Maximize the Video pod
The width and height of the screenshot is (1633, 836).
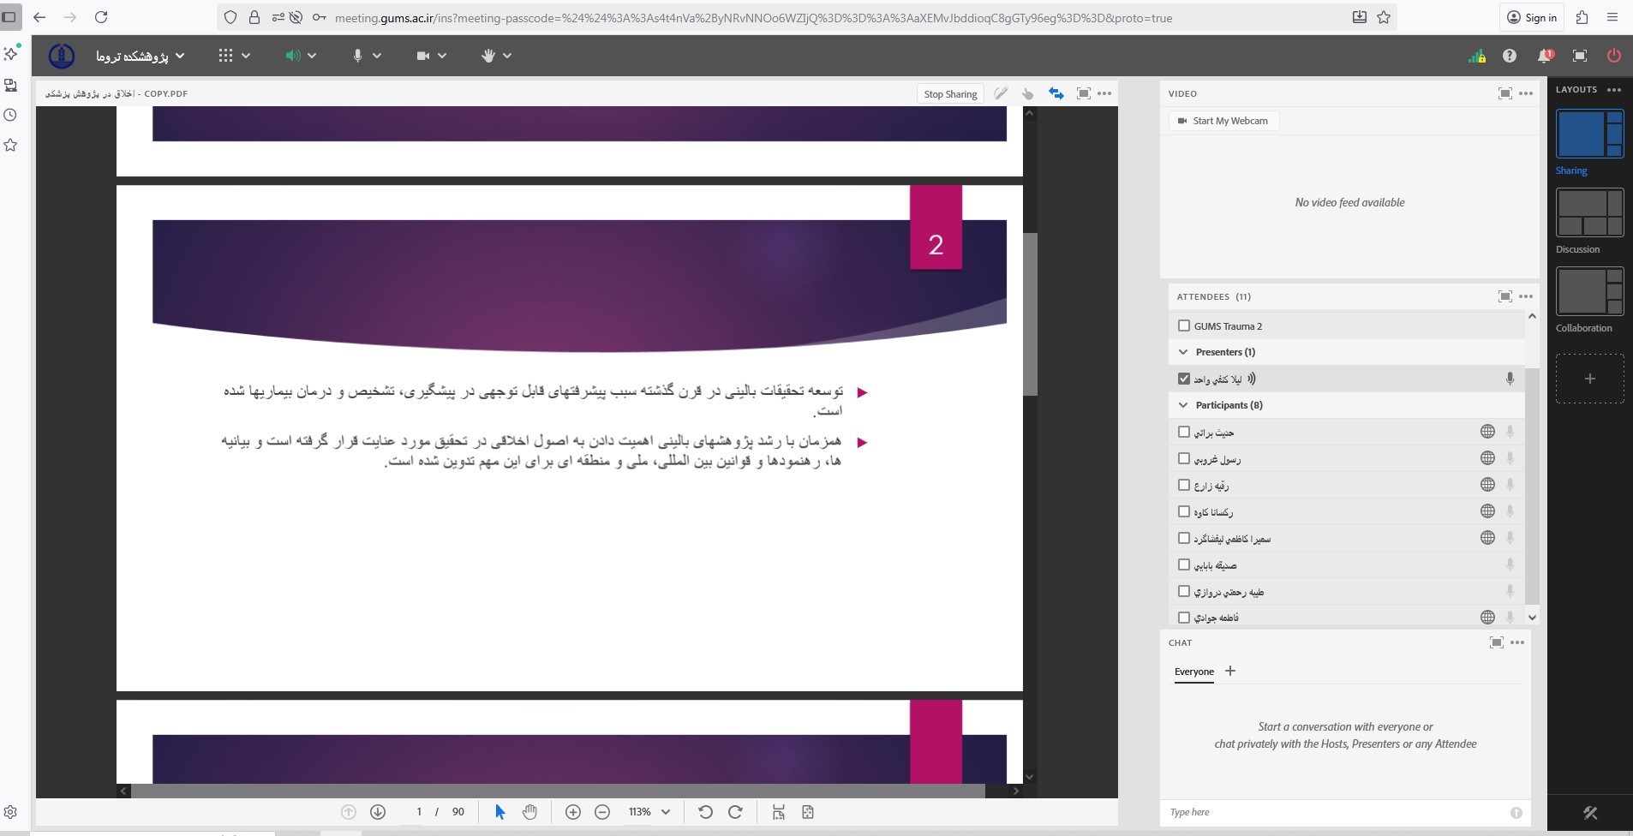click(x=1504, y=93)
